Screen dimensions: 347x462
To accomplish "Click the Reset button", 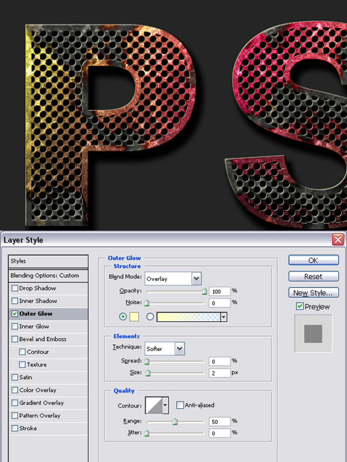I will click(x=314, y=276).
